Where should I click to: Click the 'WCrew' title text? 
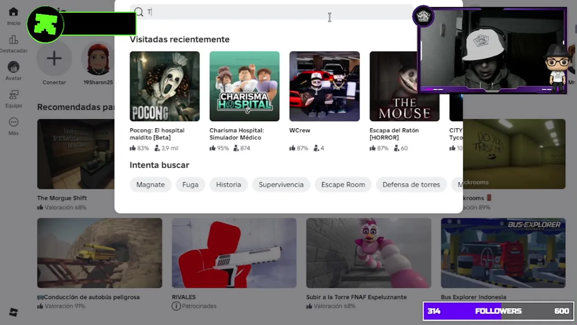tap(300, 130)
